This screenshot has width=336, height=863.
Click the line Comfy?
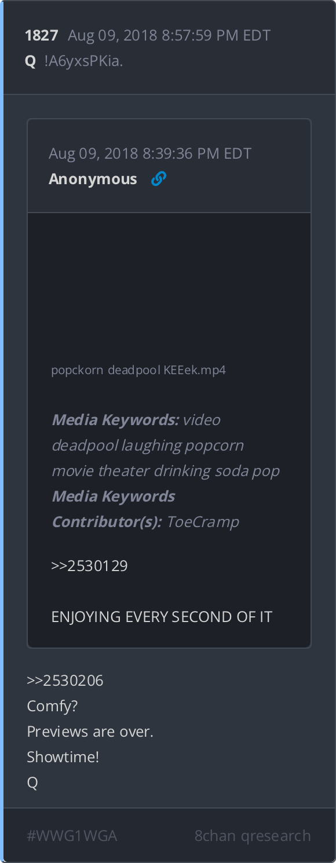[52, 706]
